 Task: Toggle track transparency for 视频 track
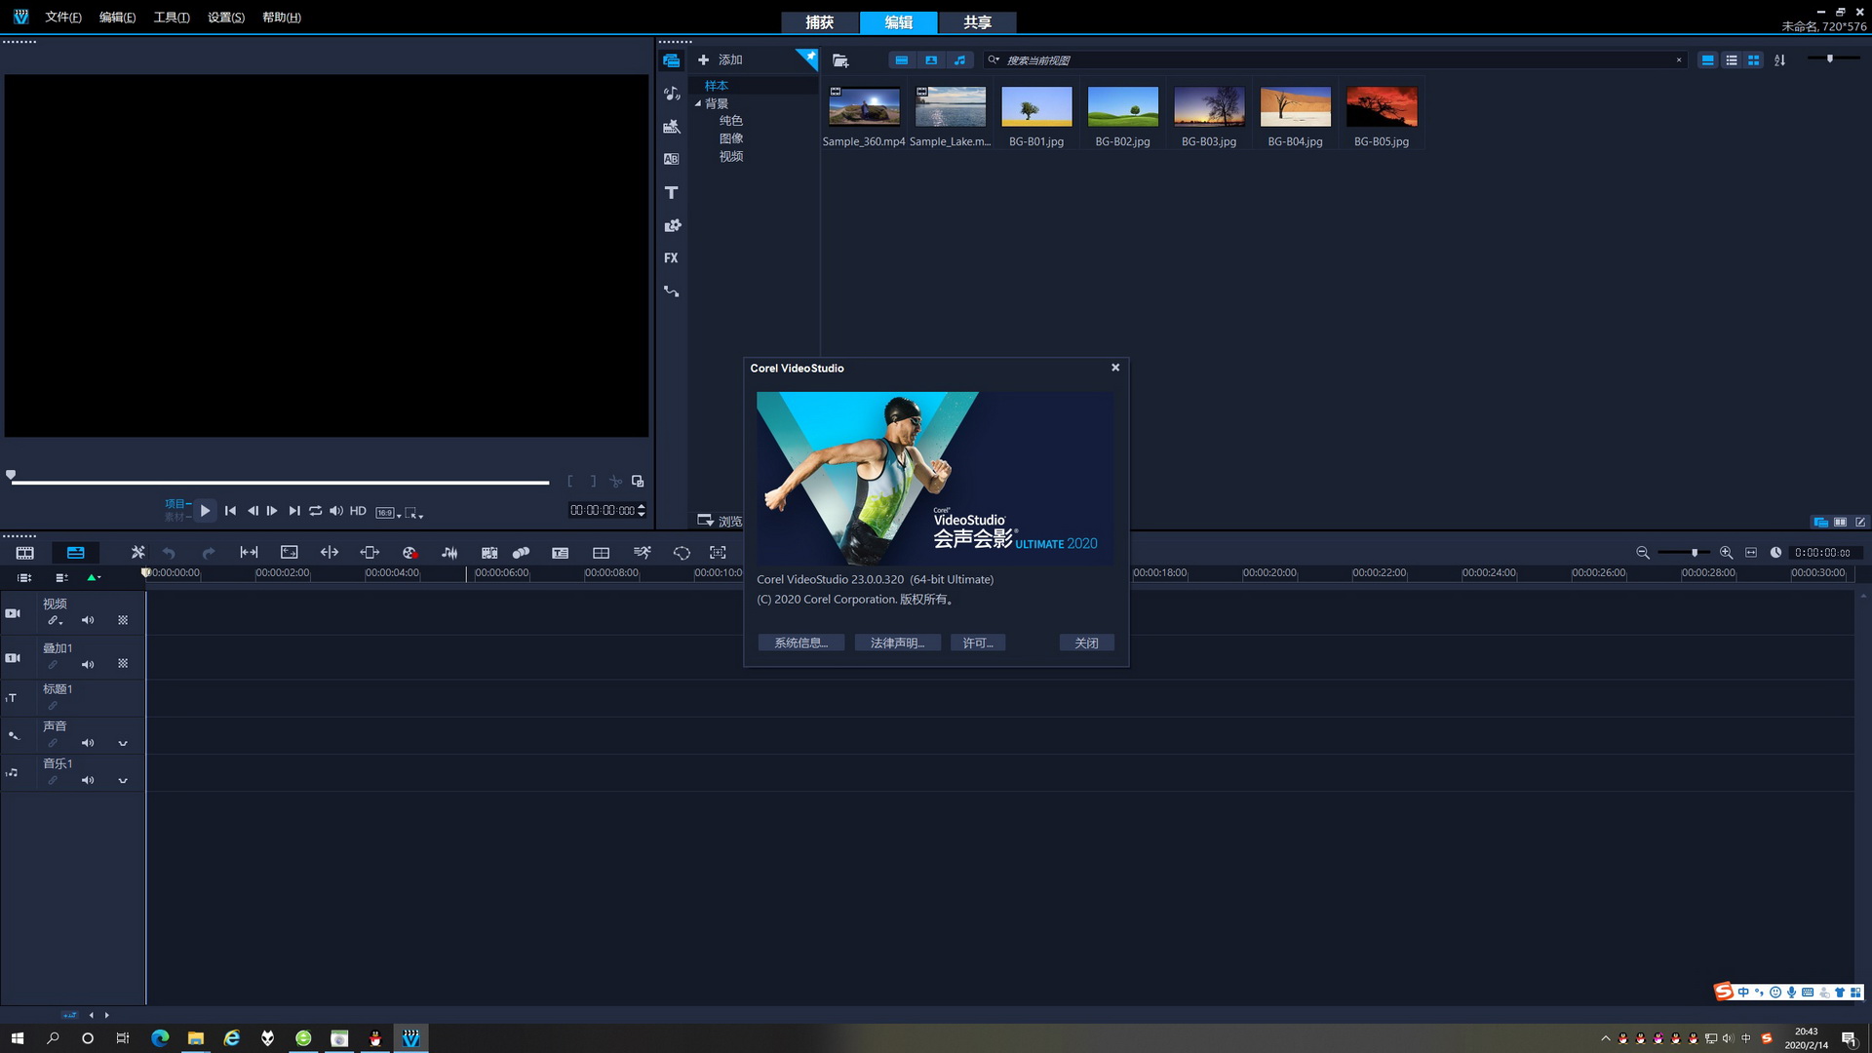(123, 620)
